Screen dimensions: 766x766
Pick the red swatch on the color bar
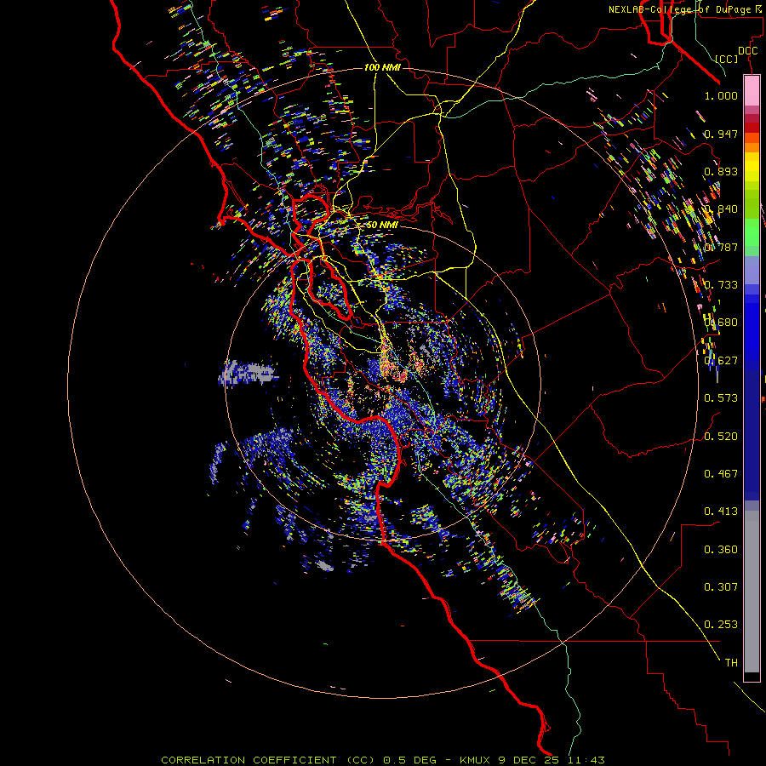[x=752, y=128]
